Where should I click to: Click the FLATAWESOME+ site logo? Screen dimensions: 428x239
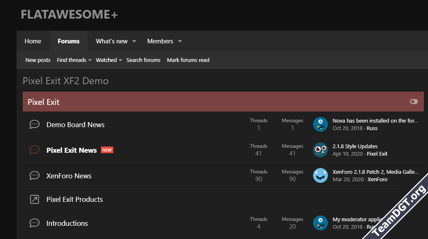69,14
